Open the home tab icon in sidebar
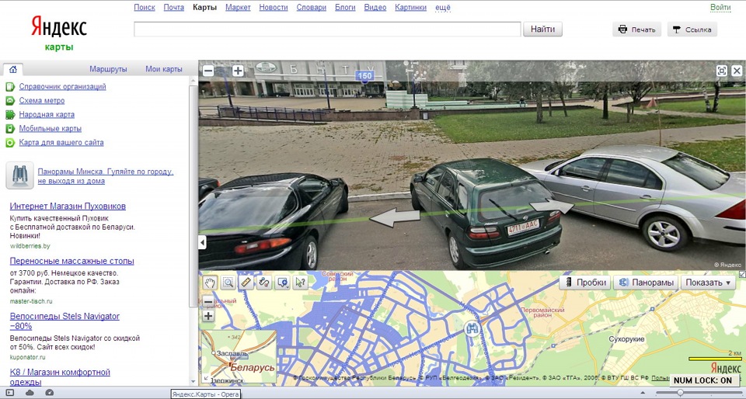 point(13,69)
